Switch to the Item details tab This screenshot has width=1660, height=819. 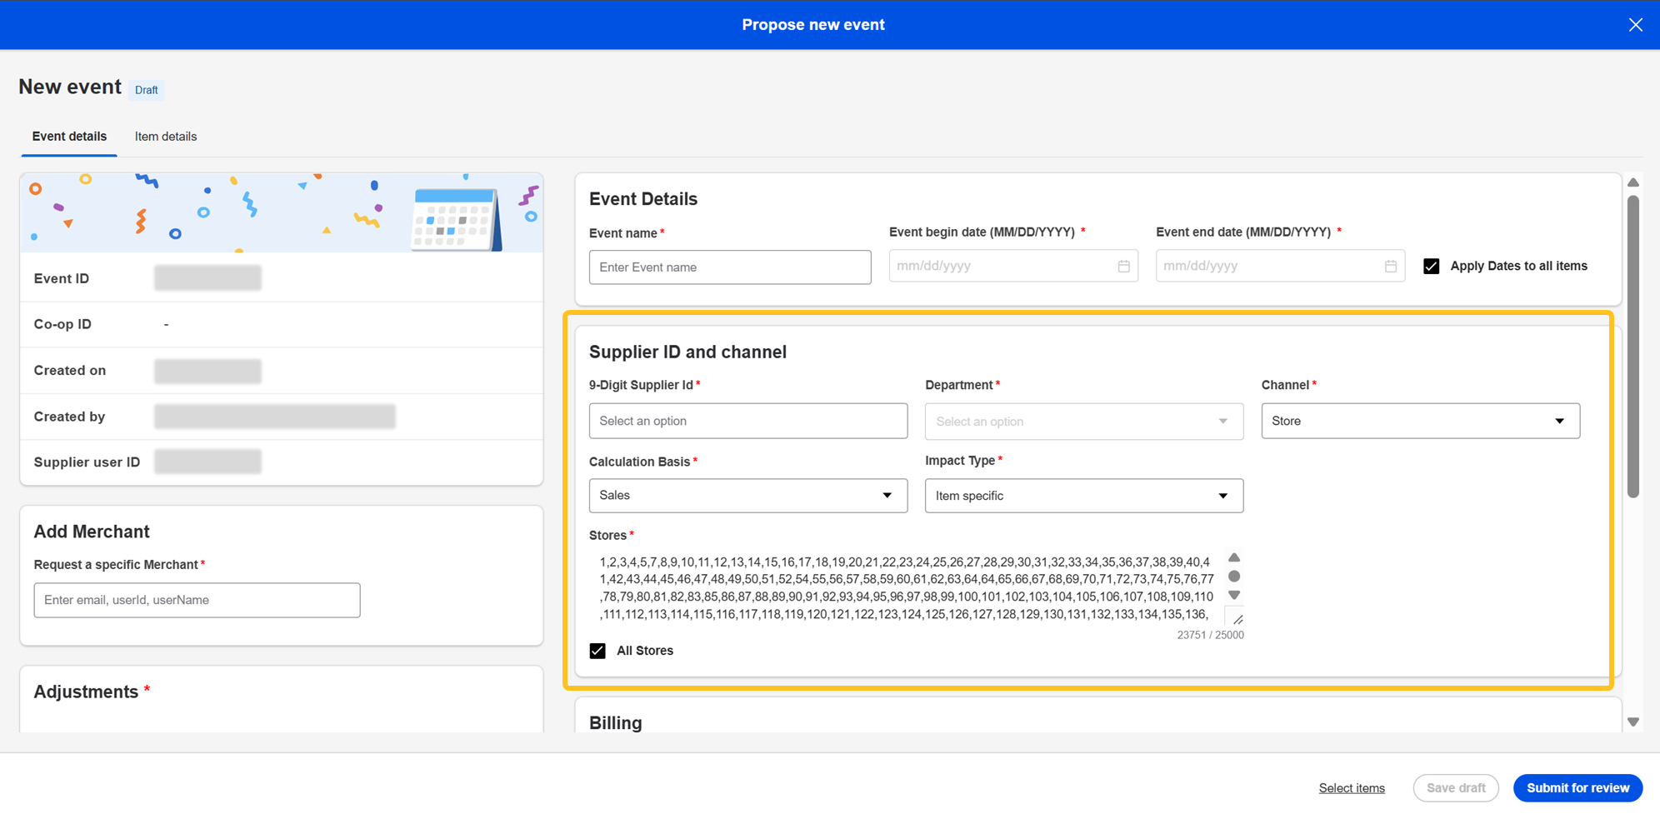[166, 137]
